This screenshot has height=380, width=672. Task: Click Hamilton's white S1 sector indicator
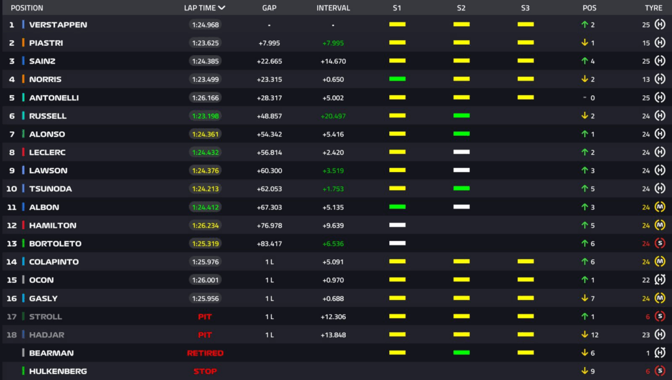397,225
